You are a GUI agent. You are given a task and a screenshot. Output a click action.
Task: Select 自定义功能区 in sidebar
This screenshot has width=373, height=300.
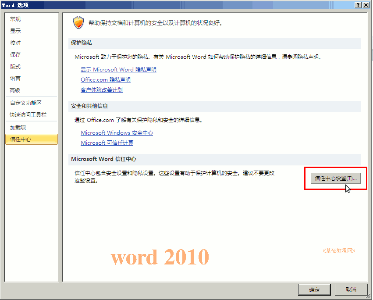coord(32,103)
